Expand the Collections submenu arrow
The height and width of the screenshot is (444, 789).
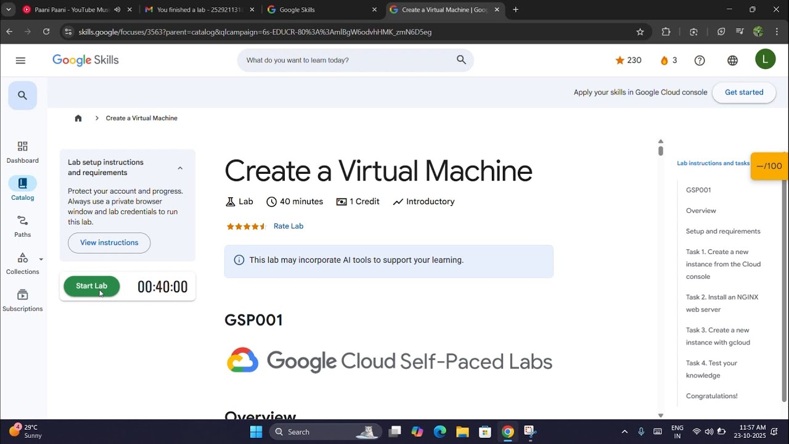pyautogui.click(x=41, y=260)
